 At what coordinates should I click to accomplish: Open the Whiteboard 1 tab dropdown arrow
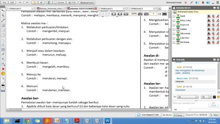tap(32, 9)
